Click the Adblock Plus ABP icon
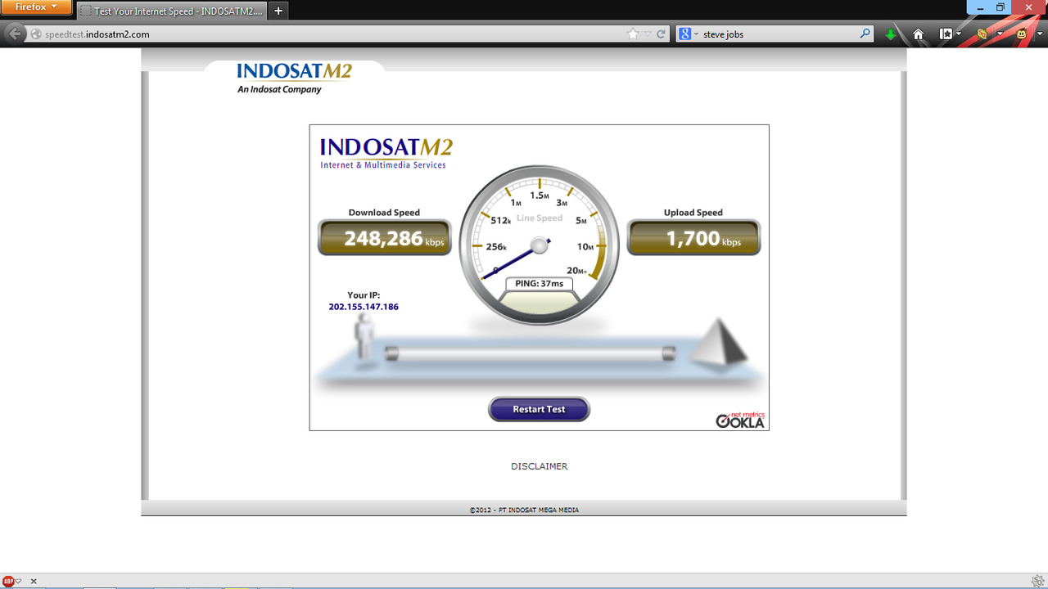 tap(8, 581)
